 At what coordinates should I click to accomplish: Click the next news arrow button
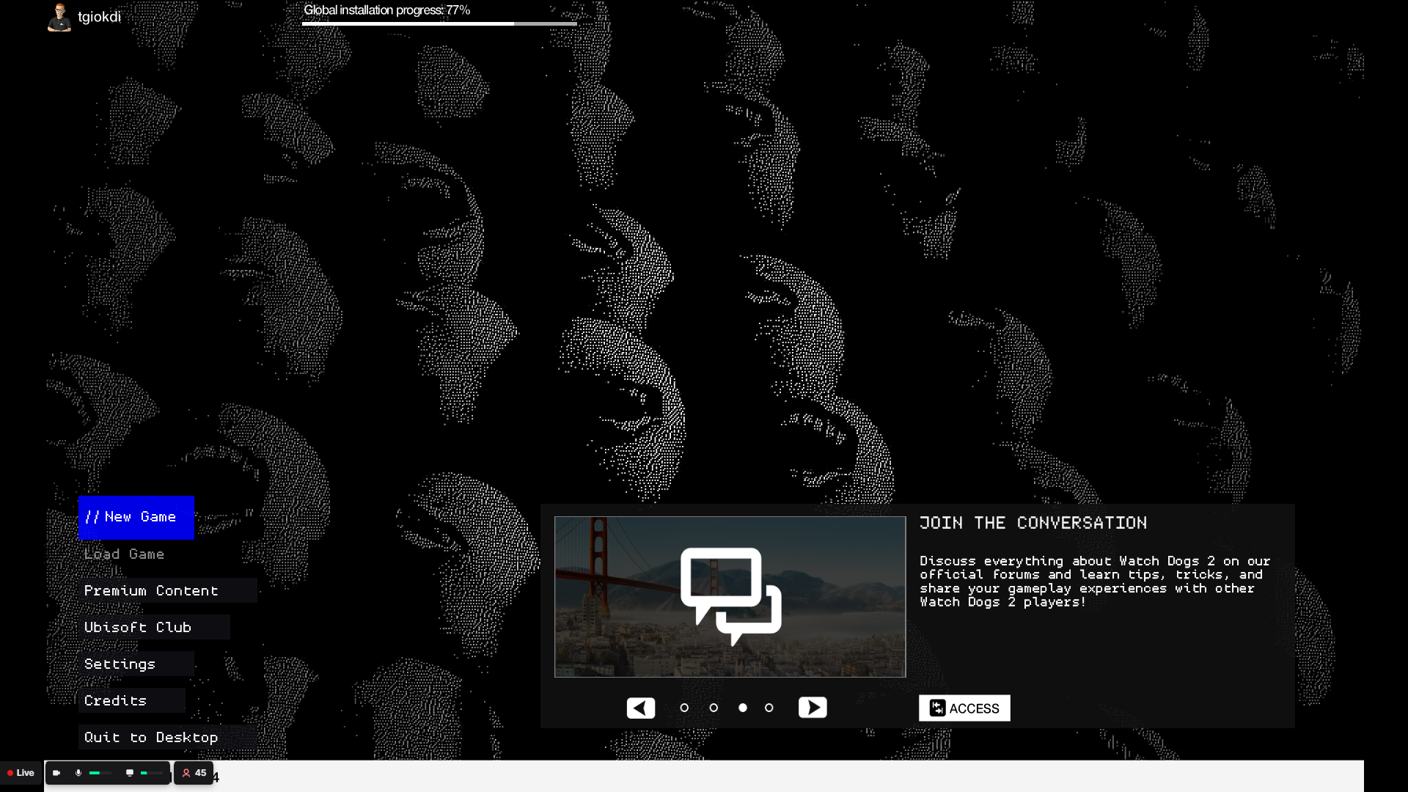click(x=813, y=708)
